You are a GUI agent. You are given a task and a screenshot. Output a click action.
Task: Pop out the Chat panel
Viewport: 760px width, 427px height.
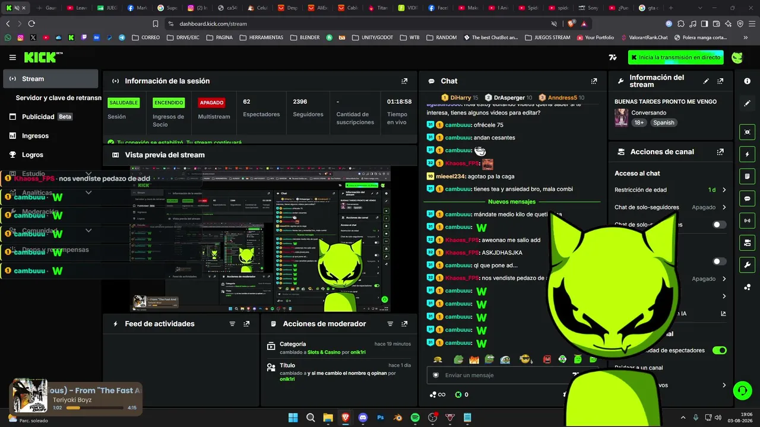(x=594, y=81)
